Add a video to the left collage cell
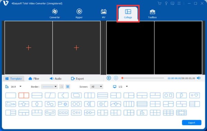This screenshot has height=131, width=207. click(29, 48)
